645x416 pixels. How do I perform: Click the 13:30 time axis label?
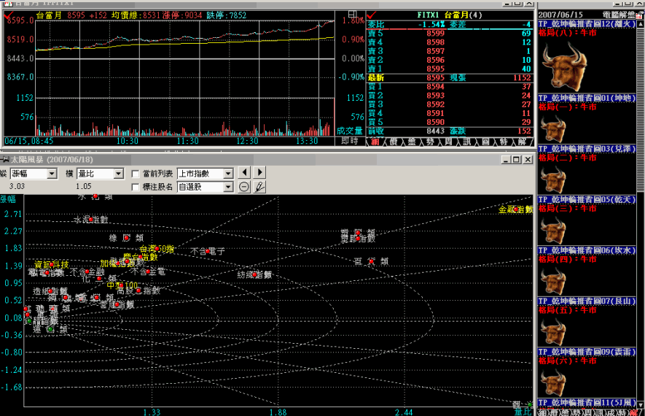tap(308, 141)
